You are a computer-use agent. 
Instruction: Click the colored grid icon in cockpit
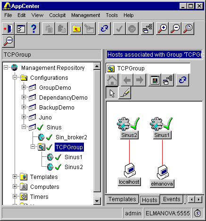155,80
